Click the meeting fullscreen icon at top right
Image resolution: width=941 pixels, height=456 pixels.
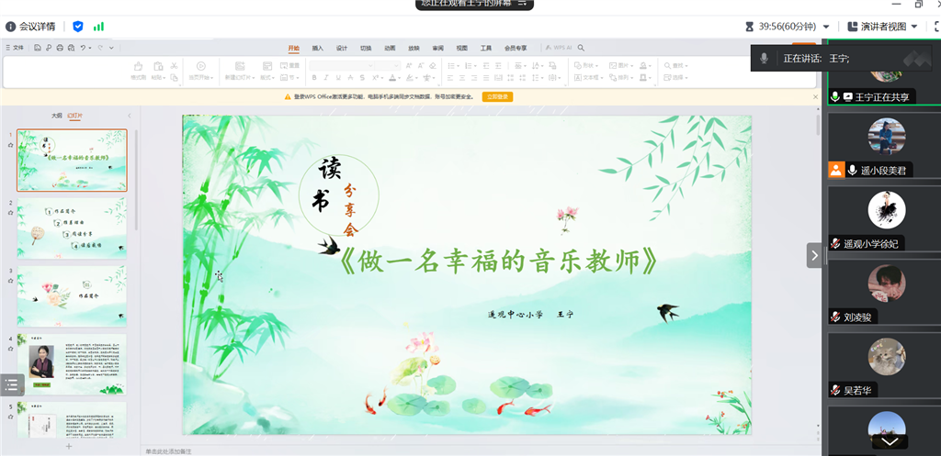point(936,27)
